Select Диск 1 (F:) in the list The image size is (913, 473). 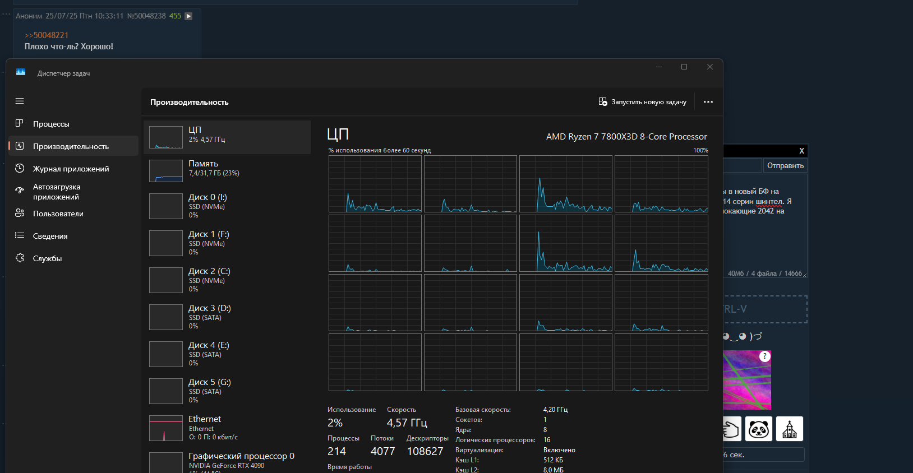coord(227,243)
